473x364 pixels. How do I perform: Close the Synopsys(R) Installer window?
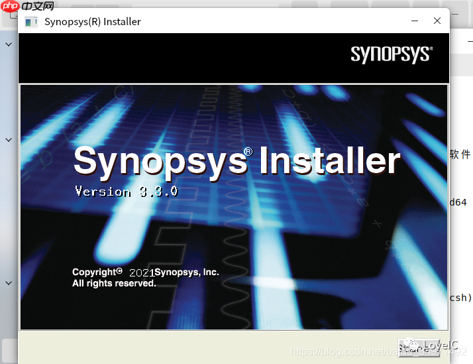click(x=437, y=21)
